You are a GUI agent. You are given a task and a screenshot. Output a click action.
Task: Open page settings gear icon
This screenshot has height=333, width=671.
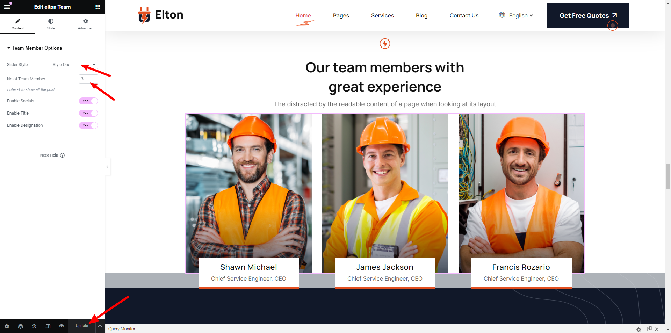pyautogui.click(x=7, y=326)
